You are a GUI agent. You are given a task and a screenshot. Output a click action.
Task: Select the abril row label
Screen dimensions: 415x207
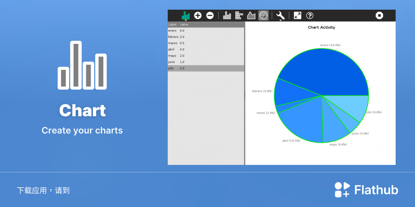(x=171, y=49)
